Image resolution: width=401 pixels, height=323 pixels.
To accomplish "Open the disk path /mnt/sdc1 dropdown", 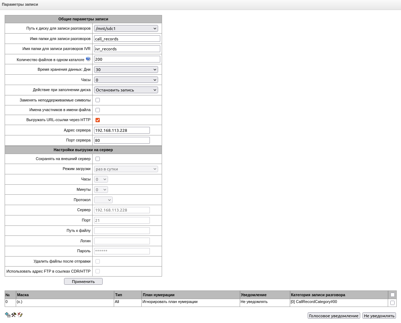I will [x=126, y=28].
